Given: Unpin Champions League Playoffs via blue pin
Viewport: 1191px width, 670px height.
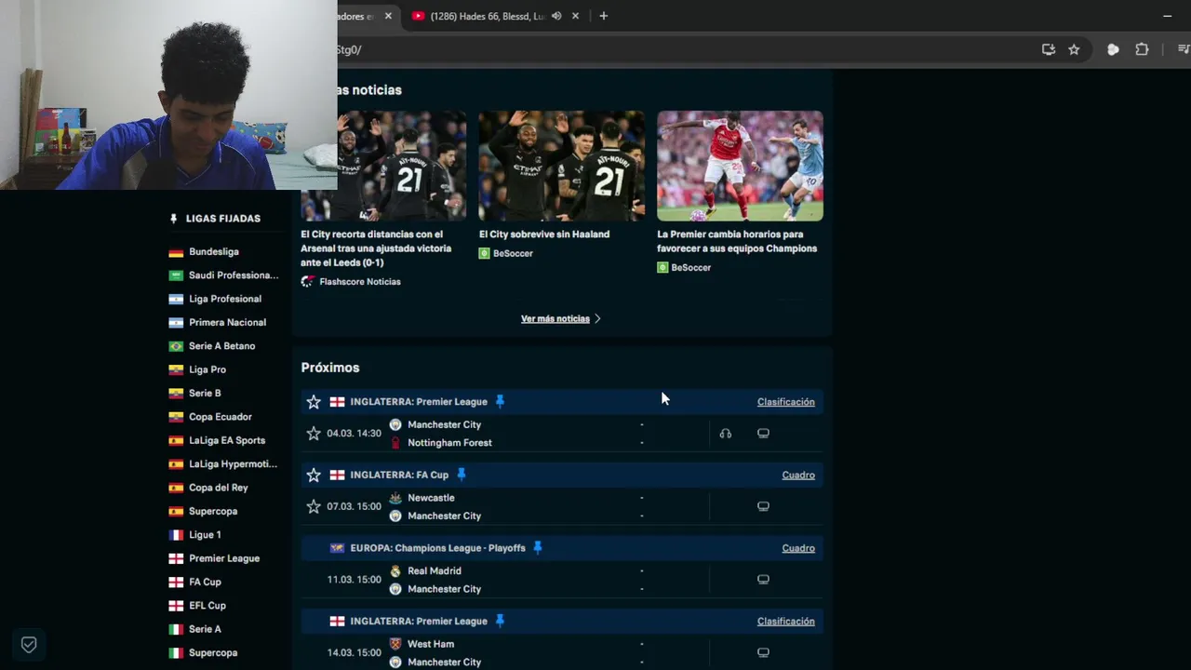Looking at the screenshot, I should point(537,548).
